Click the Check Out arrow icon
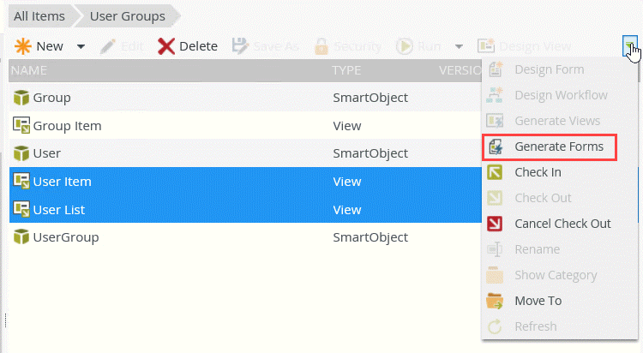Image resolution: width=643 pixels, height=353 pixels. click(495, 198)
